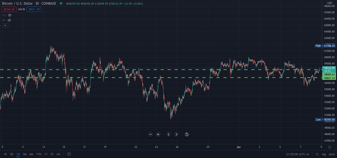Select the 1D time range
The image size is (337, 158).
click(5, 154)
